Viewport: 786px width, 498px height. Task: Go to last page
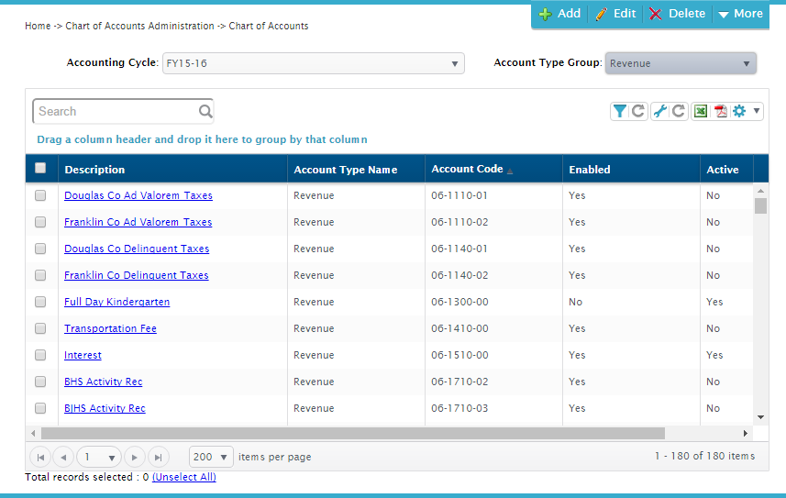[158, 457]
